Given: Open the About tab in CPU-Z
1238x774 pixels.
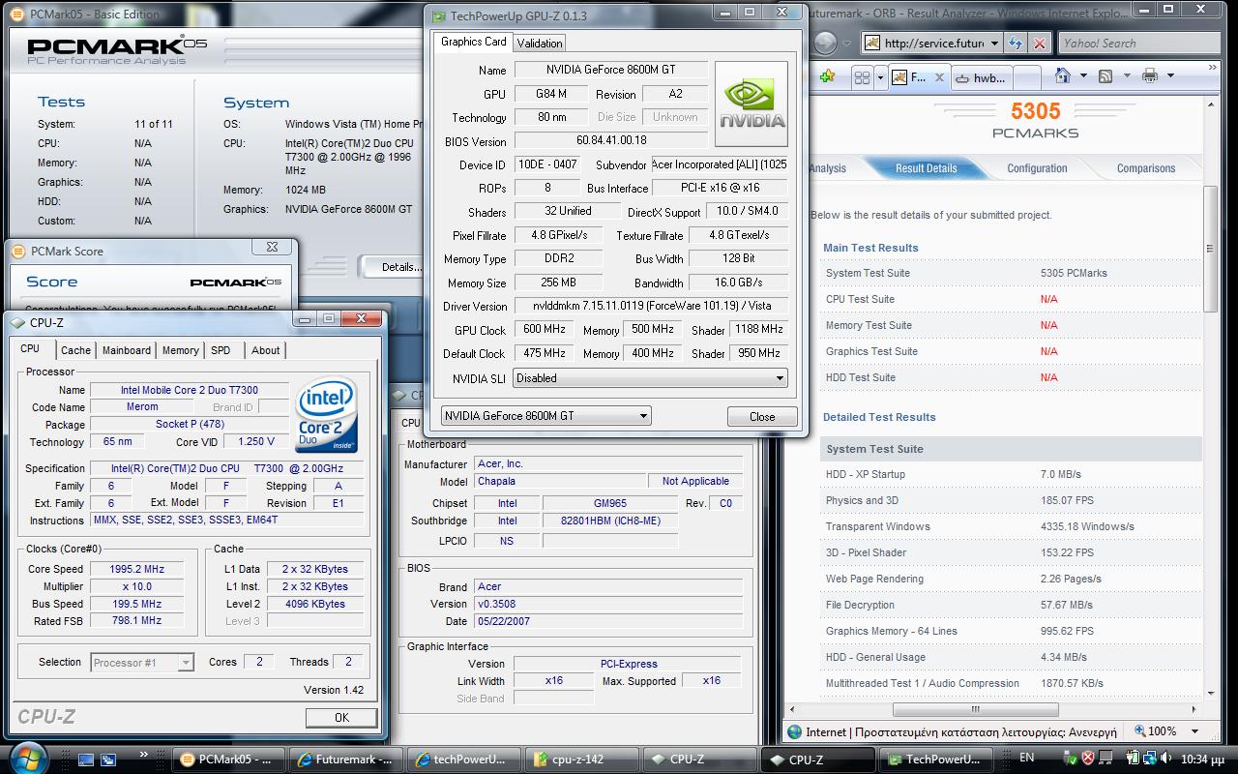Looking at the screenshot, I should tap(265, 350).
